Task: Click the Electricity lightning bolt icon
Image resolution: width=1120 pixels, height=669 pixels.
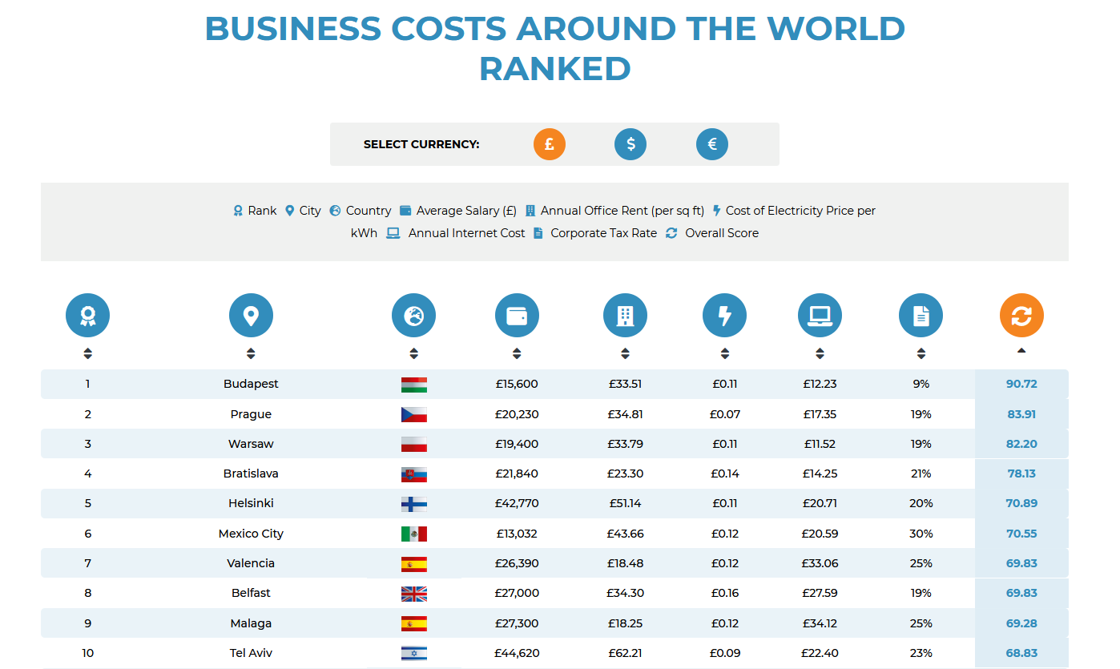Action: coord(724,316)
